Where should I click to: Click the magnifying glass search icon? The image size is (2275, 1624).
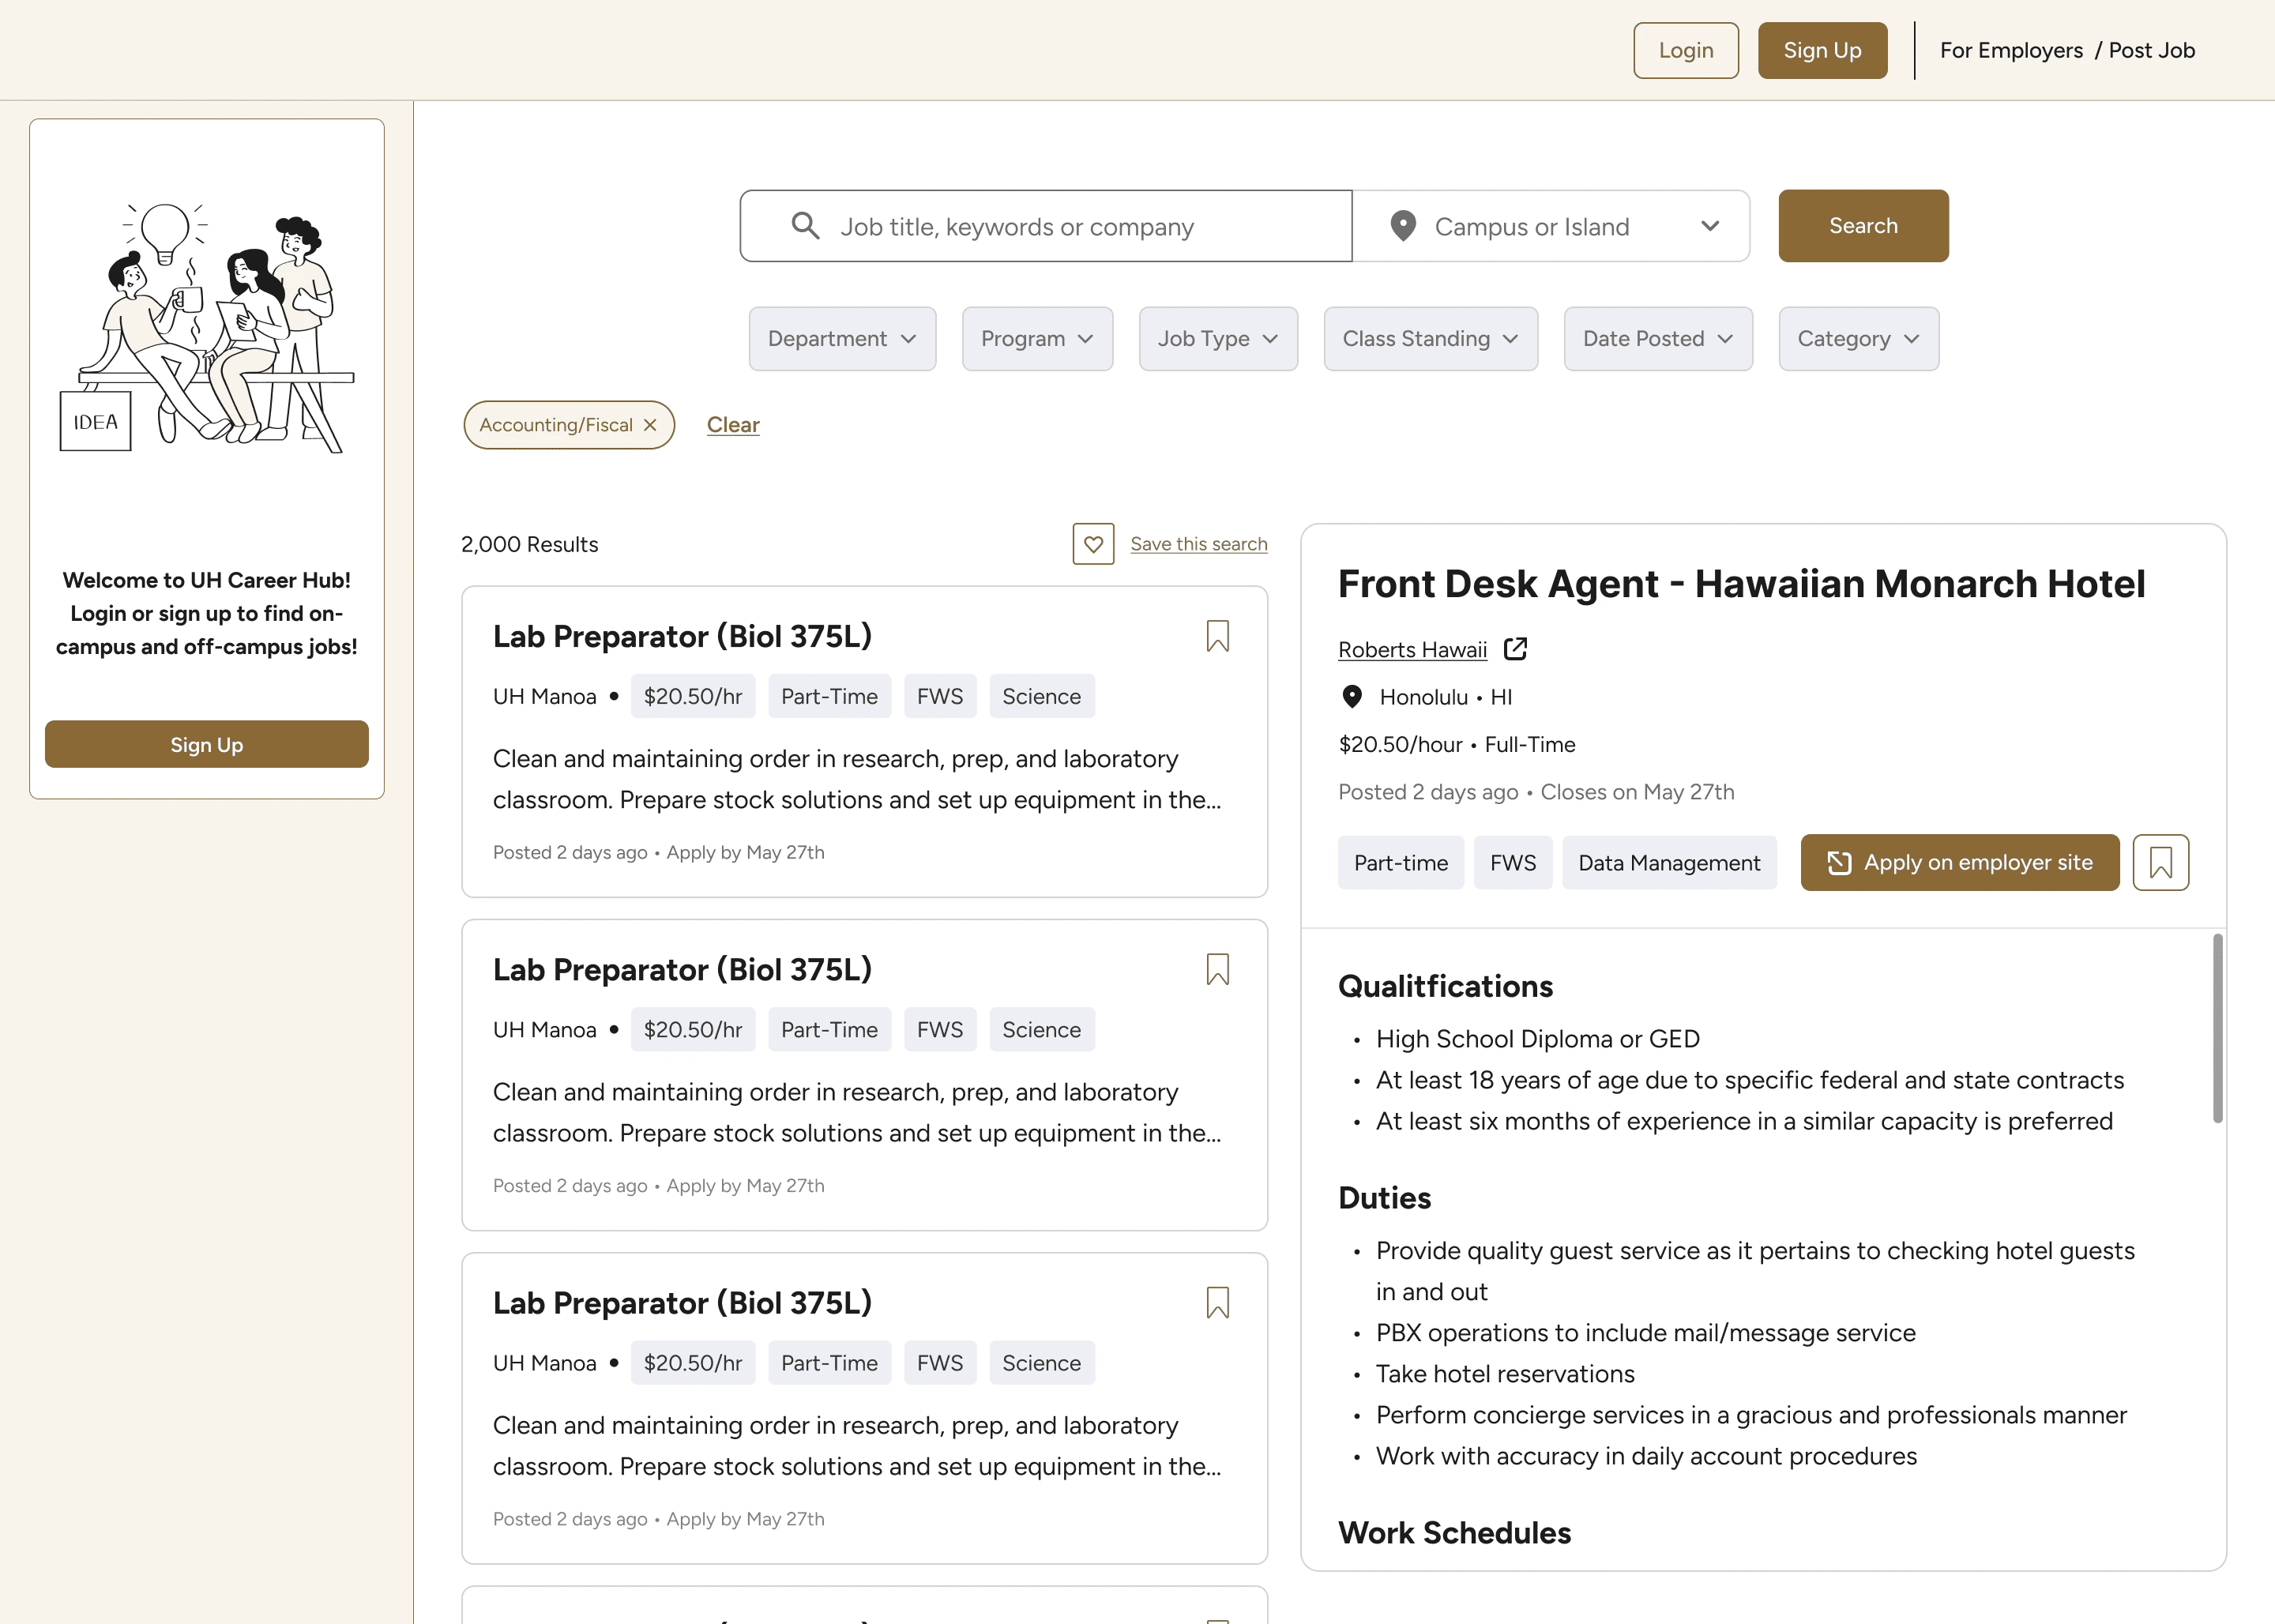(x=805, y=226)
